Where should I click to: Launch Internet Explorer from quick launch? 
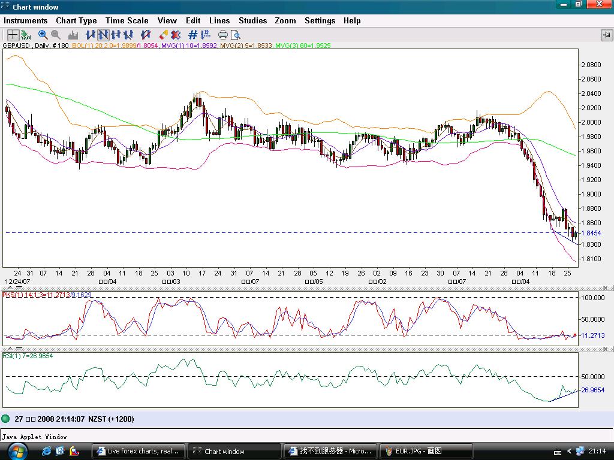[x=46, y=451]
